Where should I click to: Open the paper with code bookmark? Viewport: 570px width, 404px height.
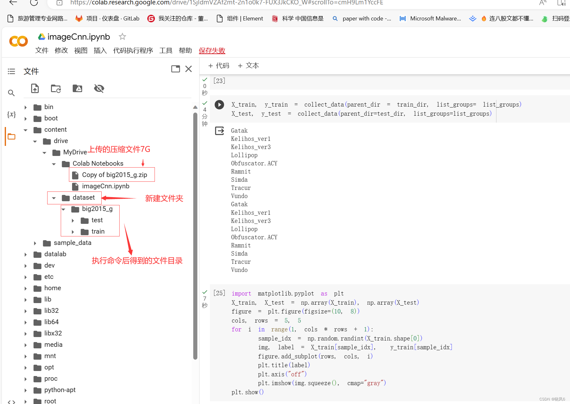coord(361,18)
